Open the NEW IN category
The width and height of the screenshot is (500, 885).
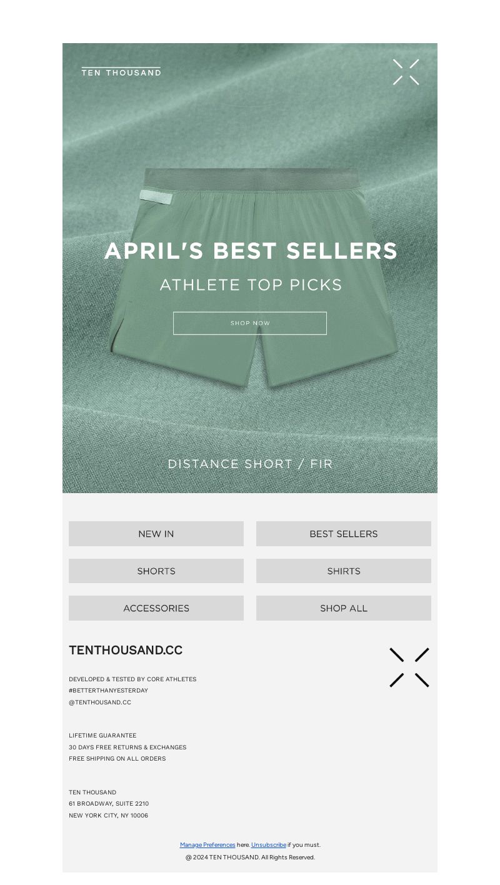point(156,534)
